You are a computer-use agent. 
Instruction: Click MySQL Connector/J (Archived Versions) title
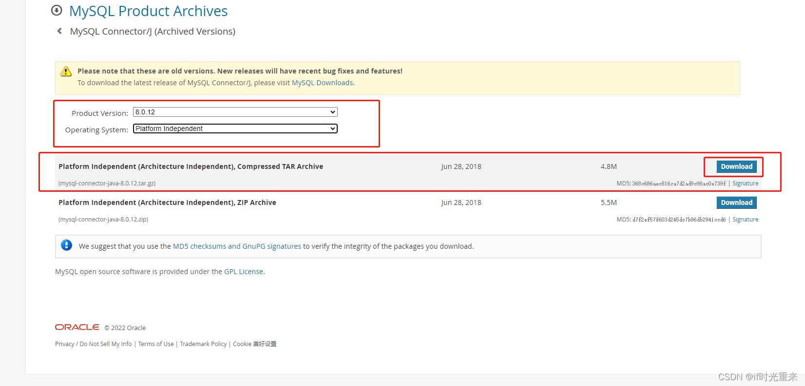(153, 31)
